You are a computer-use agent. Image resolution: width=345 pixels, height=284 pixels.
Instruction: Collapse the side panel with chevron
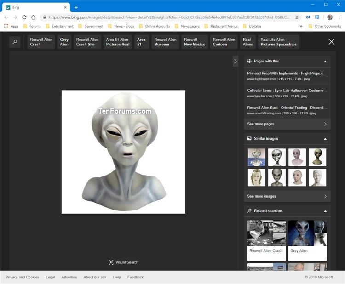tap(236, 61)
